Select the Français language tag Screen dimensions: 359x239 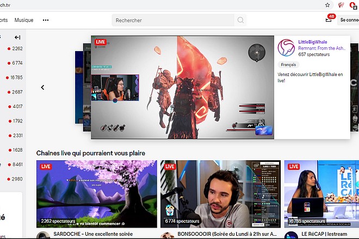click(289, 66)
